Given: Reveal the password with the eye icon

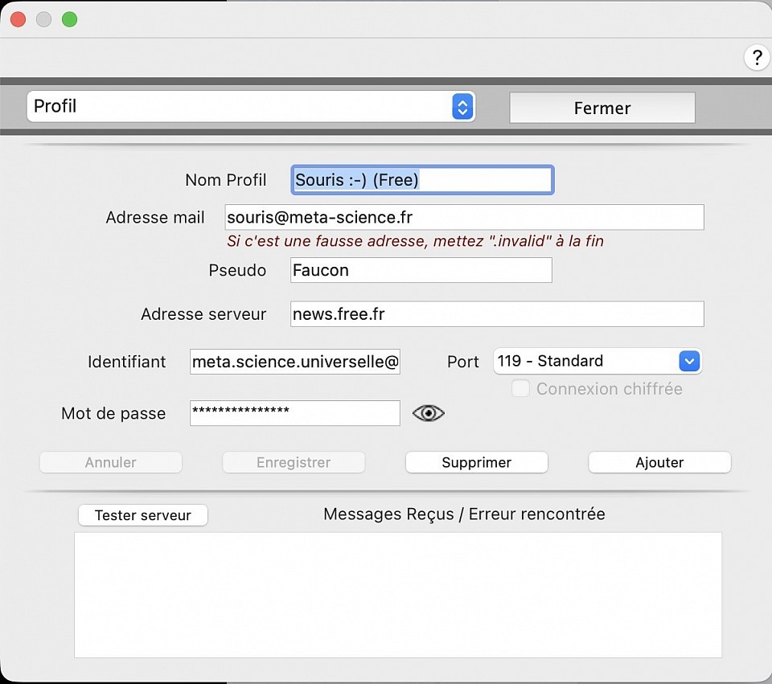Looking at the screenshot, I should click(428, 413).
